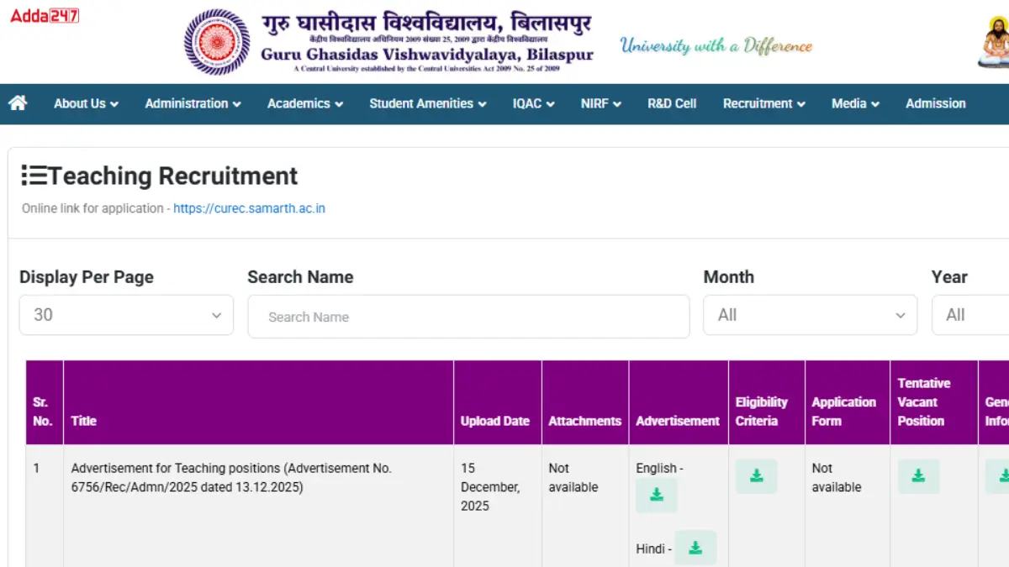
Task: Open the Recruitment menu
Action: [763, 103]
